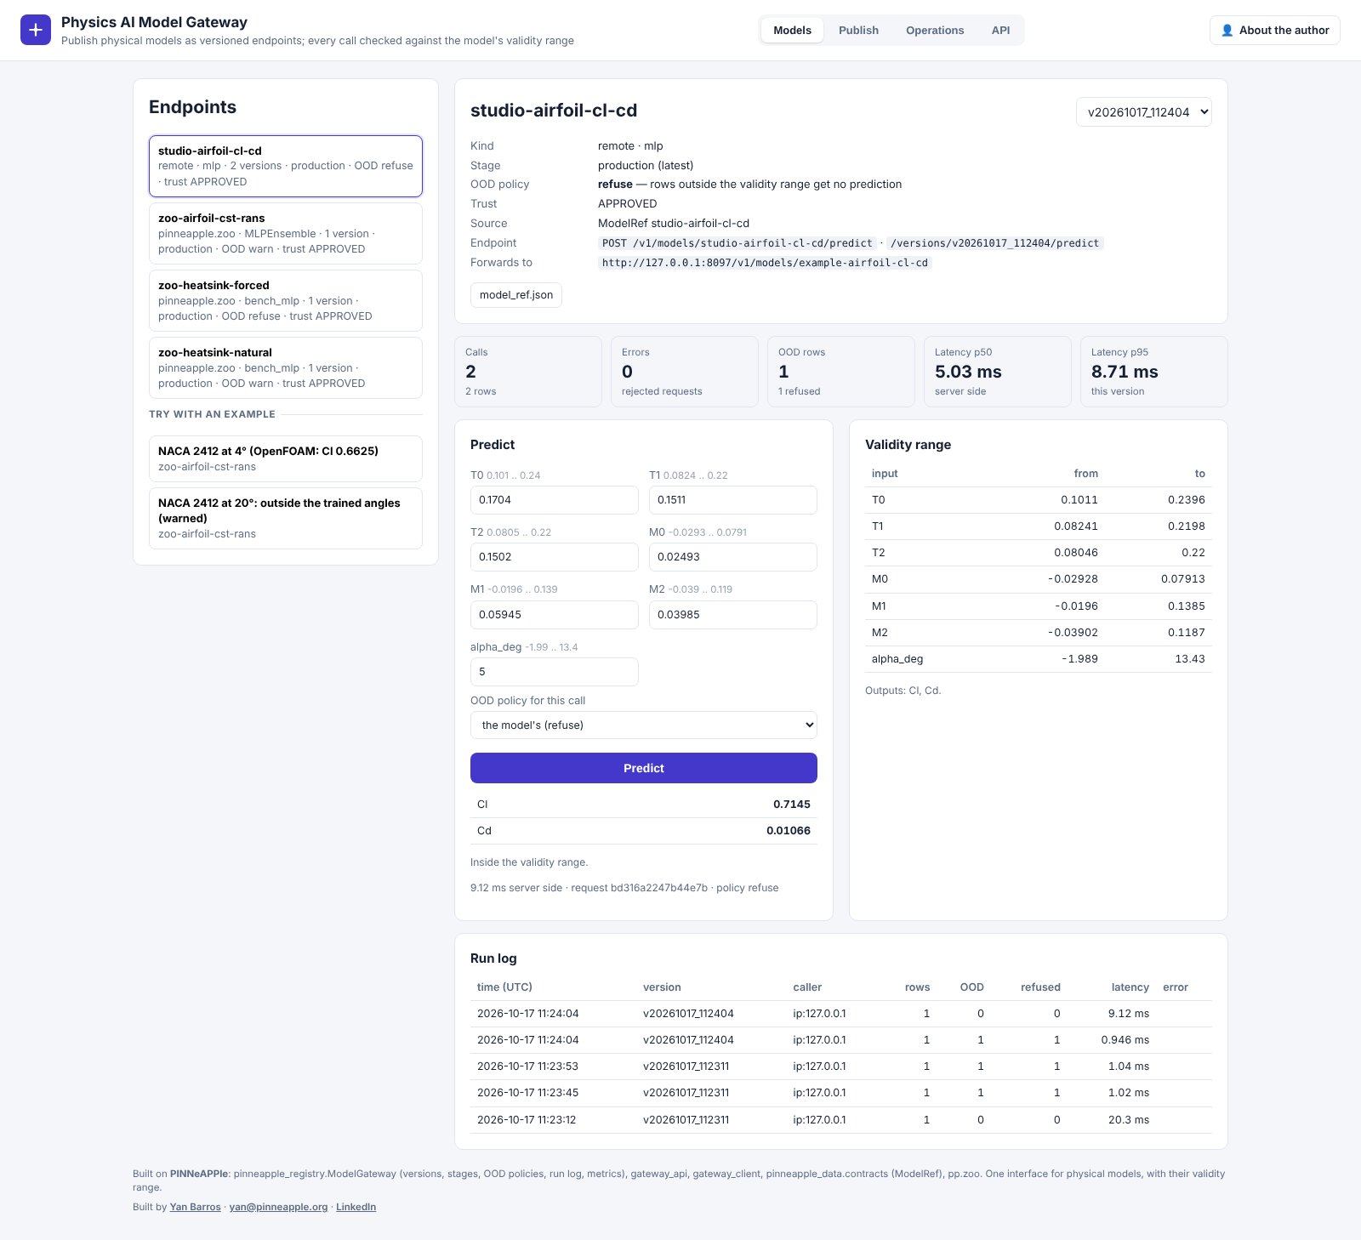The height and width of the screenshot is (1240, 1361).
Task: Load the NACA 2412 at 4° example
Action: click(x=286, y=458)
